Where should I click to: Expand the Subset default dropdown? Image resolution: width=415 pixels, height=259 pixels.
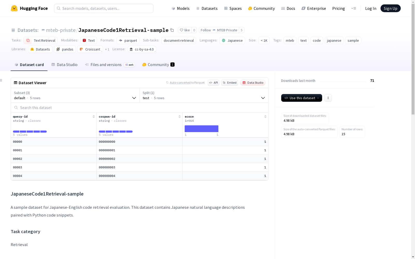75,95
